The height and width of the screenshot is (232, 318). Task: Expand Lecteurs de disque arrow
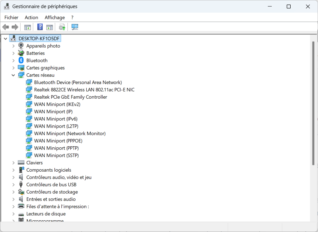pos(13,214)
